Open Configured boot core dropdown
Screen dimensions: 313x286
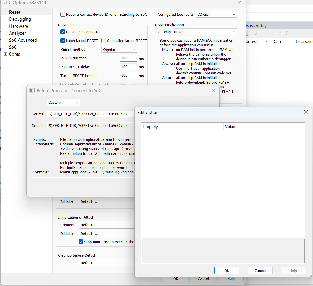[216, 14]
